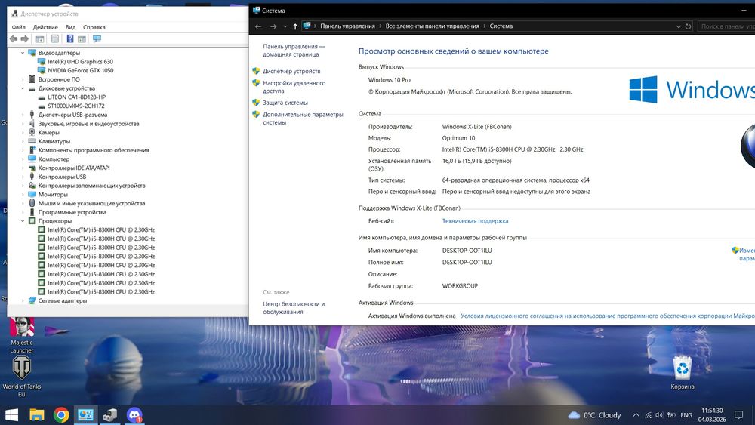Click the control panel search field

pyautogui.click(x=726, y=26)
